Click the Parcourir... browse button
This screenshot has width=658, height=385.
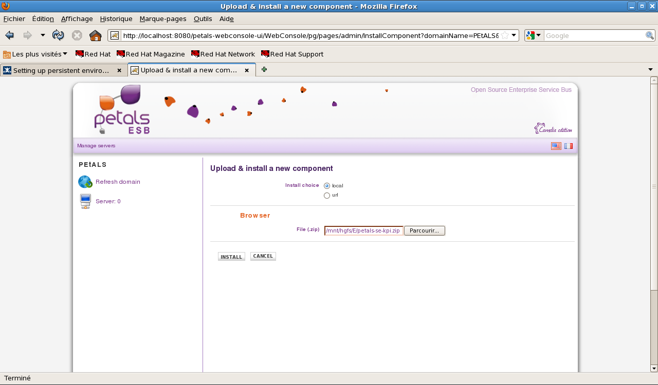coord(424,230)
